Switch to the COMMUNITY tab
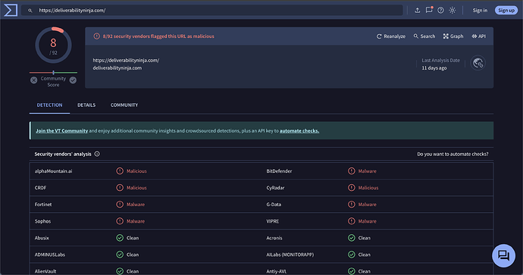The height and width of the screenshot is (275, 523). coord(124,105)
